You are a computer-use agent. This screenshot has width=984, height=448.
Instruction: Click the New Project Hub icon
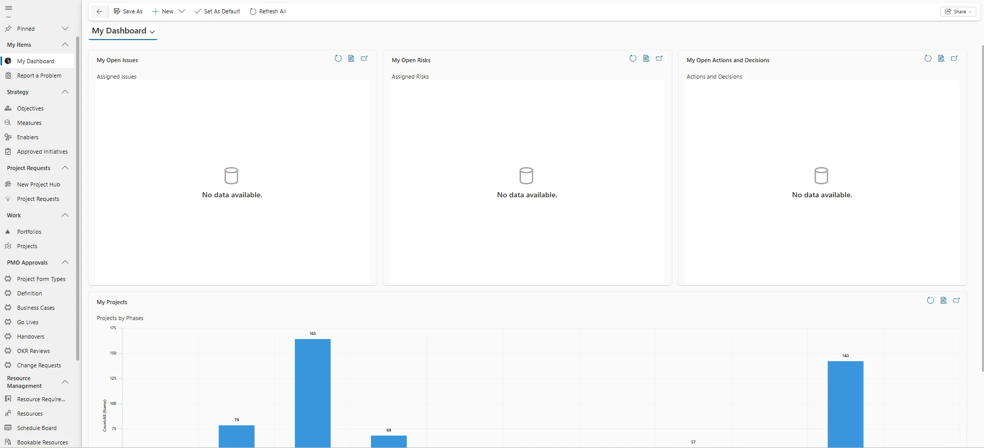pyautogui.click(x=8, y=184)
